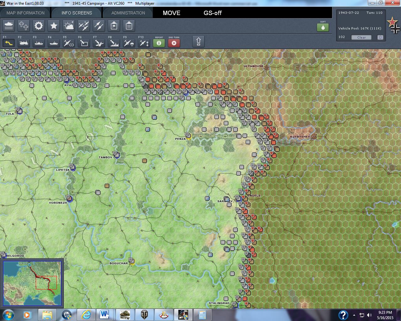This screenshot has width=401, height=321.
Task: Open Microsoft Word from the taskbar
Action: point(105,314)
